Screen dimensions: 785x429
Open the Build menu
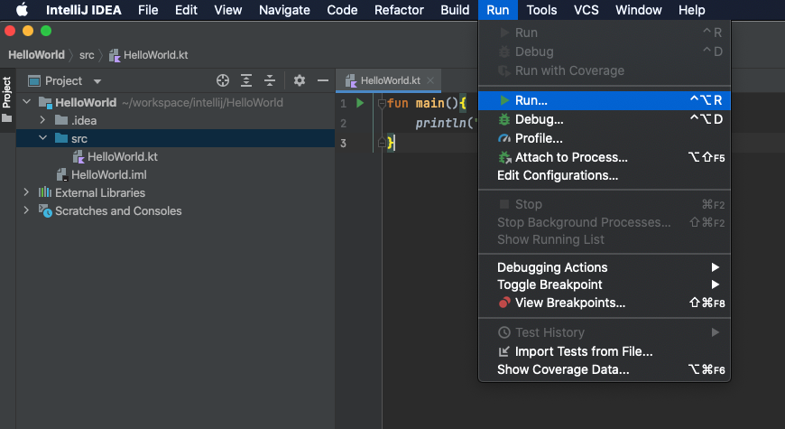click(455, 10)
